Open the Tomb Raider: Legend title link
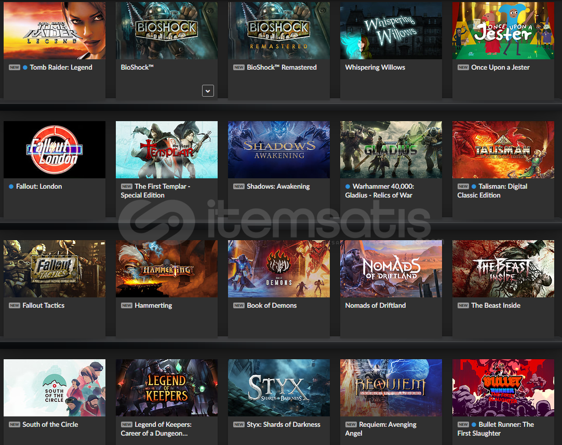 [61, 68]
